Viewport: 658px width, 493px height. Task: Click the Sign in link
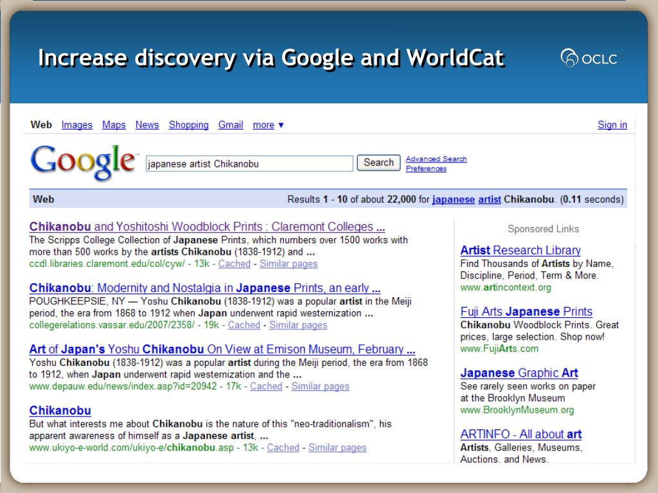[612, 125]
